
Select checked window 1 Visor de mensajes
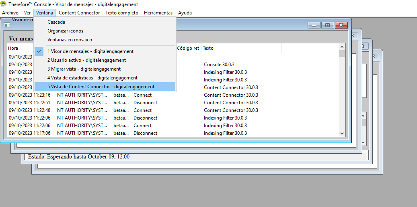105,51
